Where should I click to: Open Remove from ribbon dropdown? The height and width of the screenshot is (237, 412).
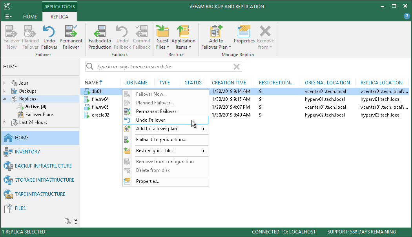click(265, 37)
